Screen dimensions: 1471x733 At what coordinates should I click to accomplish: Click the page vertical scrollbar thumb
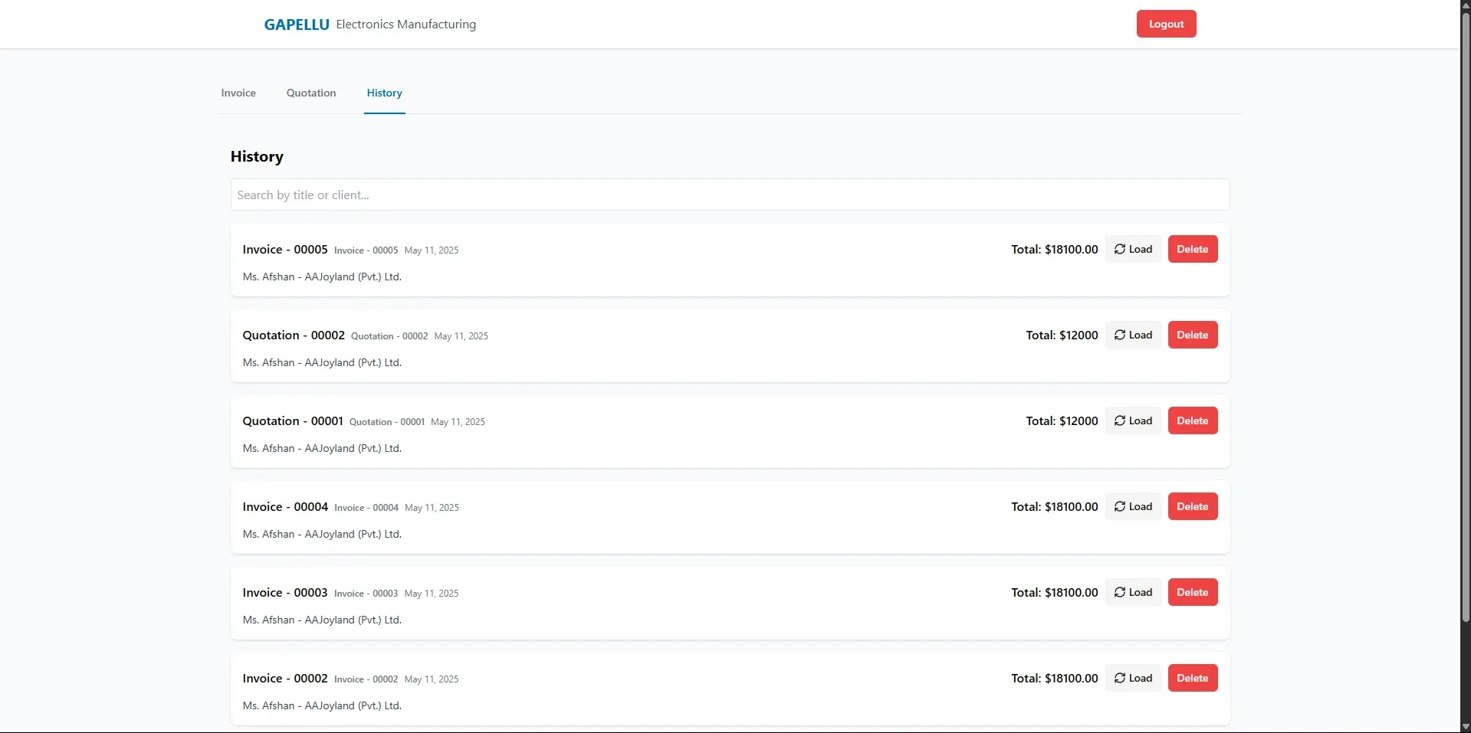click(x=1466, y=318)
